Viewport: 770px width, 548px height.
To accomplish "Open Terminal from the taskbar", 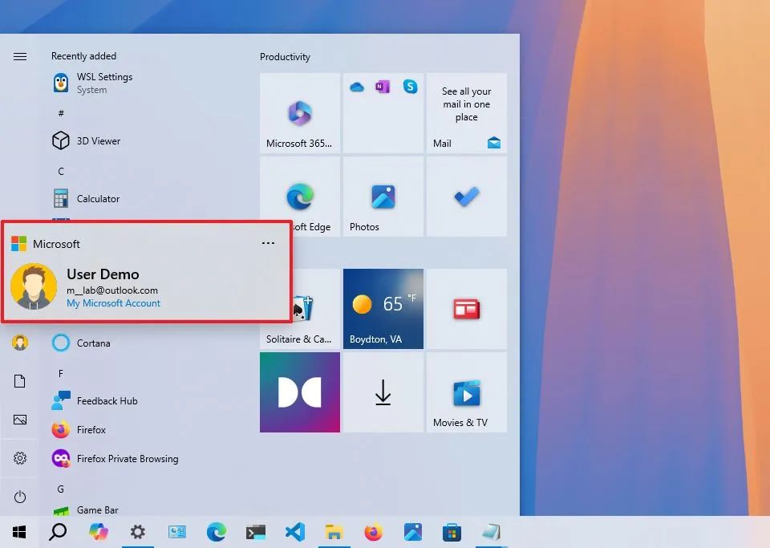I will (256, 532).
